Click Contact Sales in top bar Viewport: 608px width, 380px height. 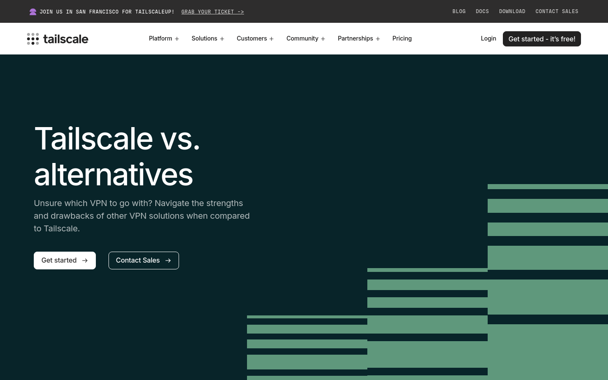[x=557, y=11]
